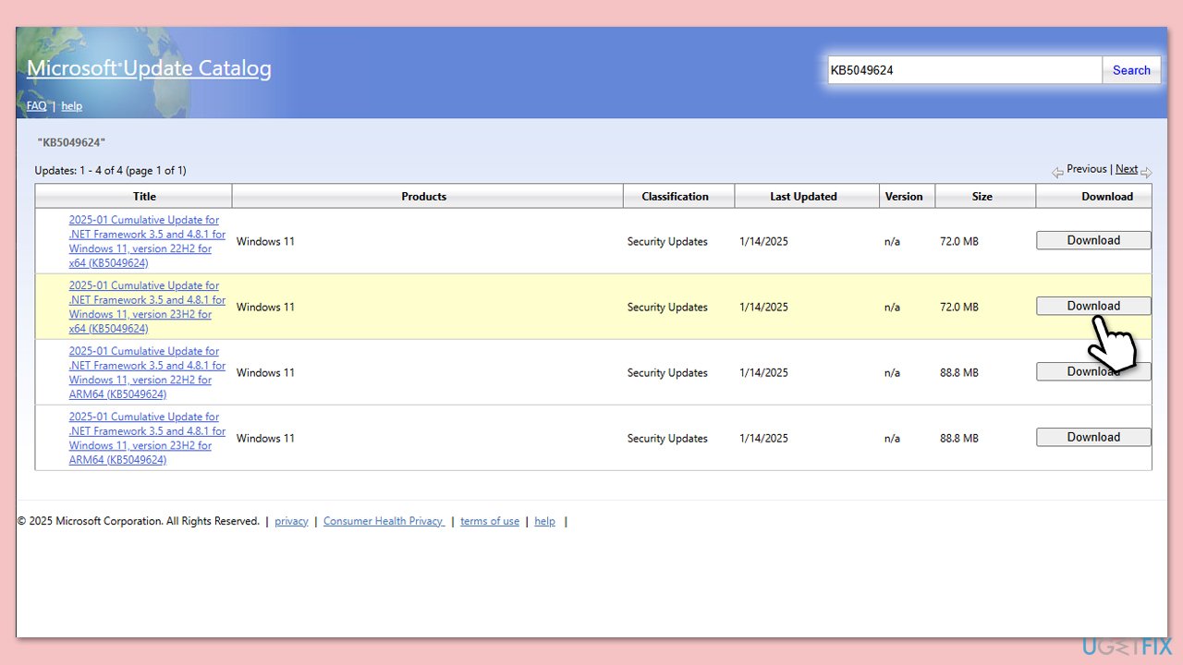Open the Consumer Health Privacy footer link
Viewport: 1183px width, 665px height.
click(x=384, y=521)
